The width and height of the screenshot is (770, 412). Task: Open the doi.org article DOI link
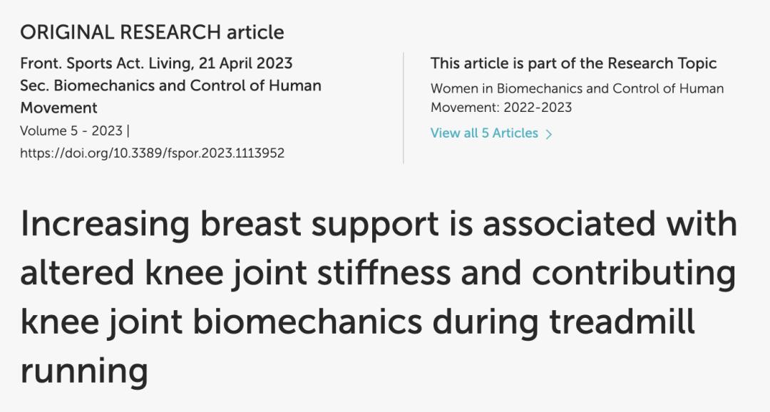(152, 153)
